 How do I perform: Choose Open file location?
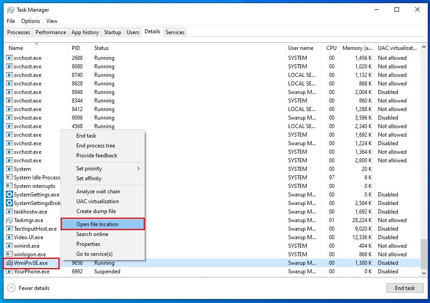coord(103,224)
